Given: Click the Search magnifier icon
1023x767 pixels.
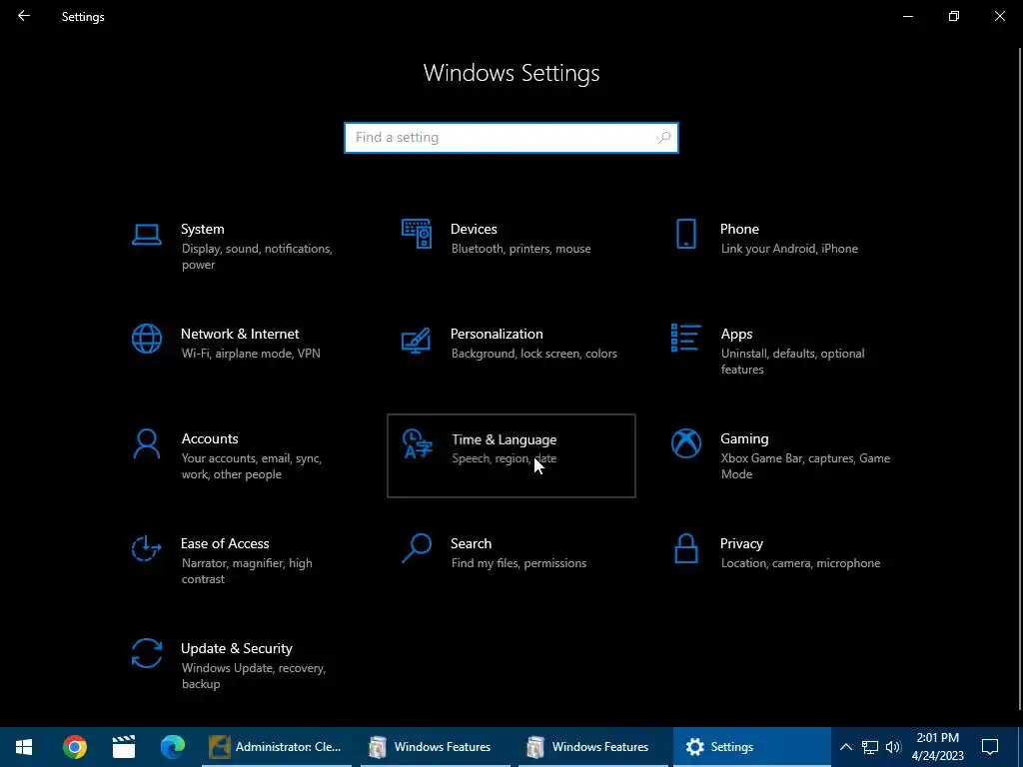Looking at the screenshot, I should tap(417, 548).
